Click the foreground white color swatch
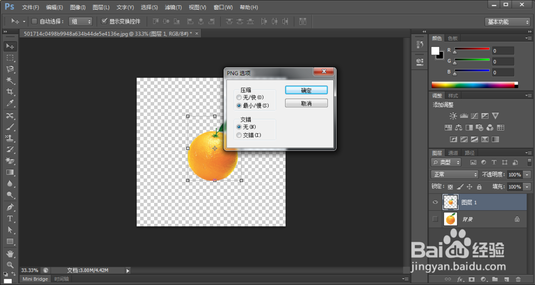 click(x=435, y=51)
